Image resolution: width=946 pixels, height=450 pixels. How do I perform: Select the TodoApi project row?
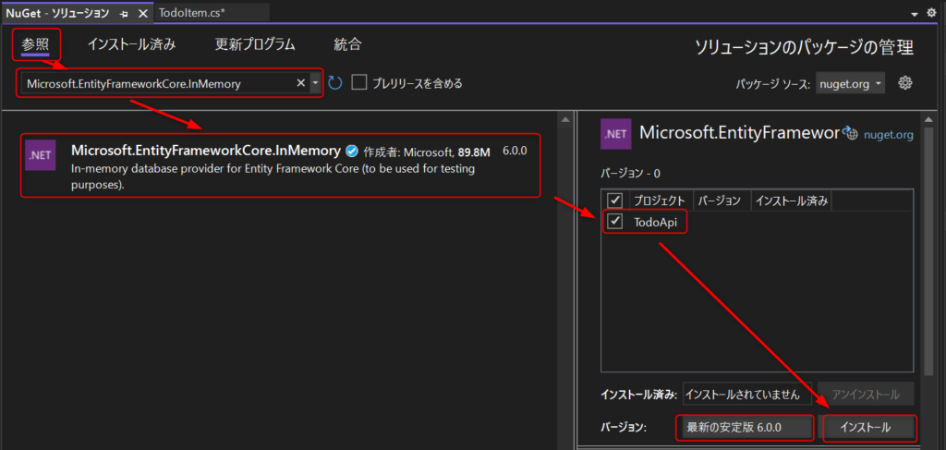(x=758, y=222)
